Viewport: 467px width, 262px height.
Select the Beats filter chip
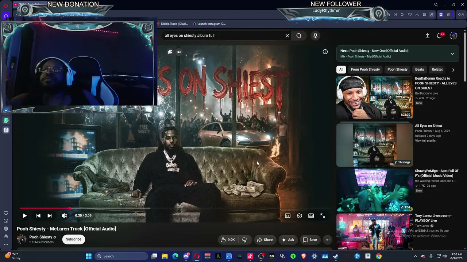(x=420, y=70)
